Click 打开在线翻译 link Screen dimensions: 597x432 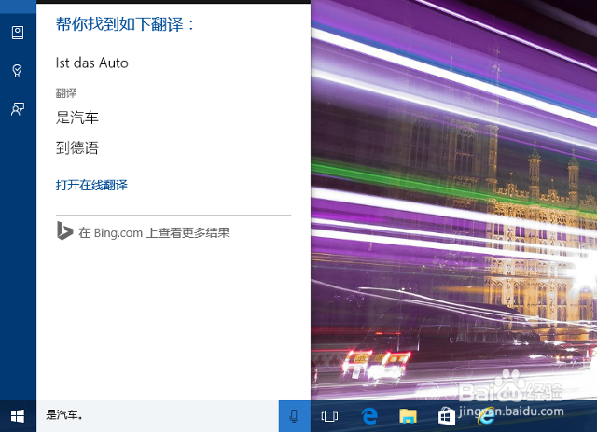point(91,185)
